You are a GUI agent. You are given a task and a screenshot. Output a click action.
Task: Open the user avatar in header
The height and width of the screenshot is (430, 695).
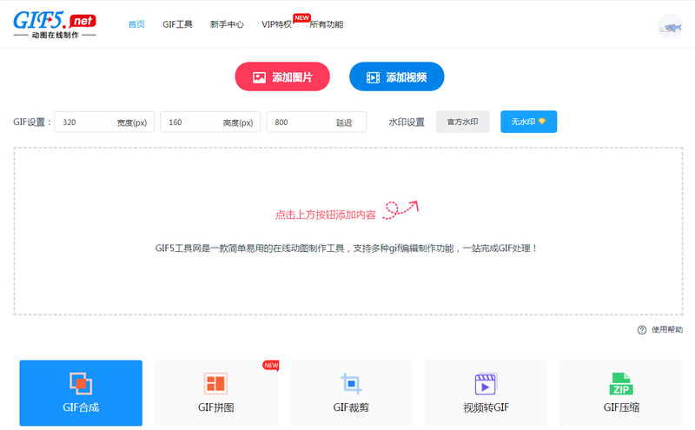click(670, 27)
